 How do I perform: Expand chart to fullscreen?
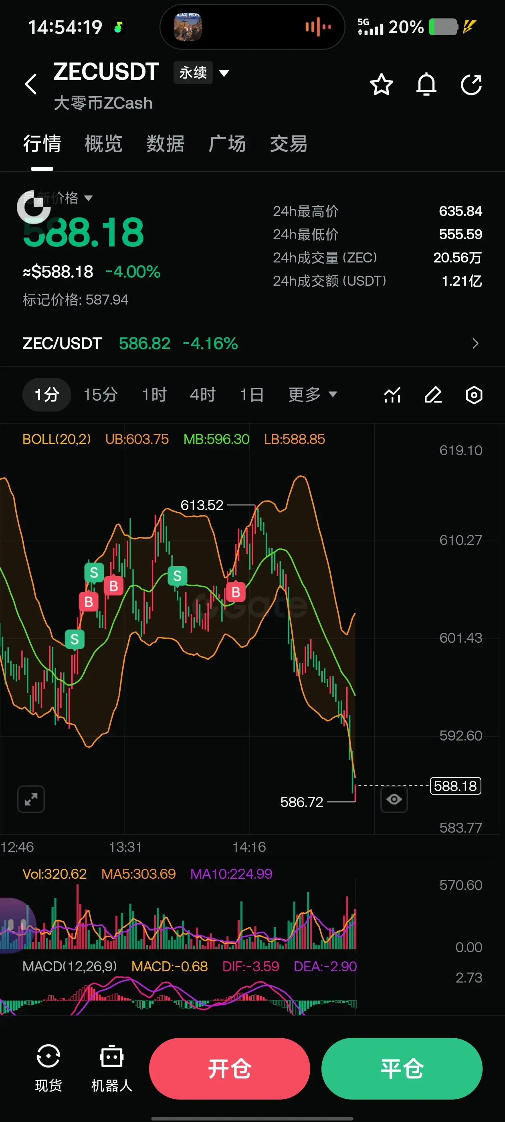point(31,799)
